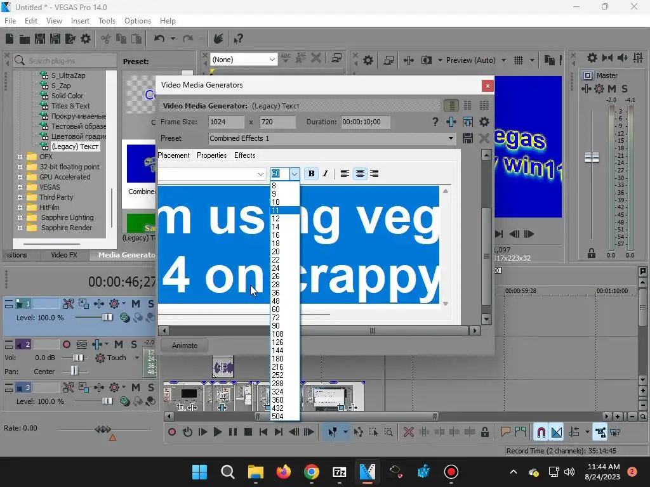Screen dimensions: 650x487
Task: Close the Video Media Generators dialog
Action: pyautogui.click(x=487, y=86)
